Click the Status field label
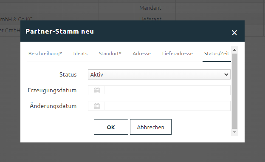Screen dimensions: 265x162 (68, 74)
